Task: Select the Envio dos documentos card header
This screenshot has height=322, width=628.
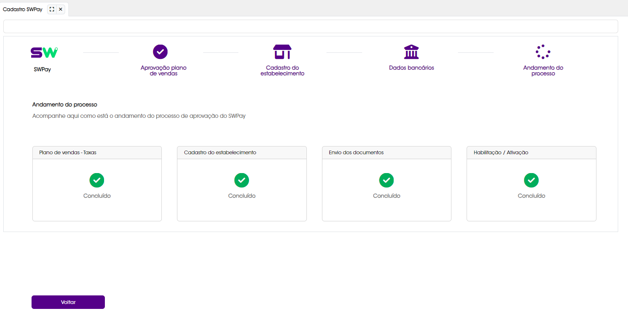Action: point(387,153)
